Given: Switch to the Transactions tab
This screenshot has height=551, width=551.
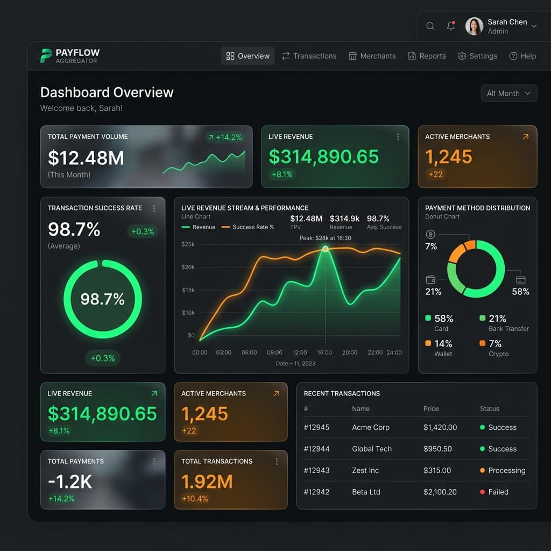Looking at the screenshot, I should click(309, 56).
